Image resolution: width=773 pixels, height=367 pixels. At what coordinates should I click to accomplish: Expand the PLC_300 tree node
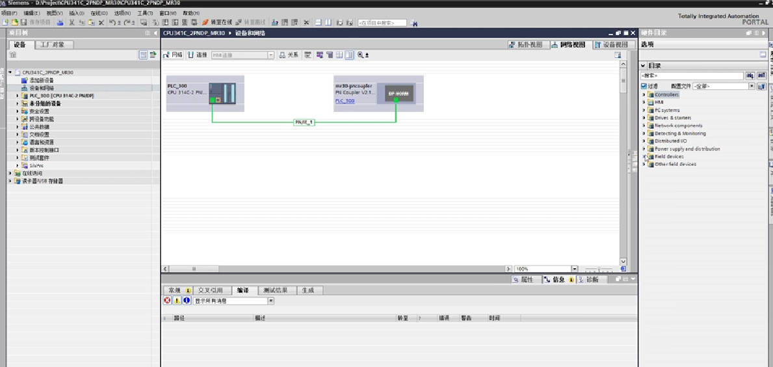18,96
